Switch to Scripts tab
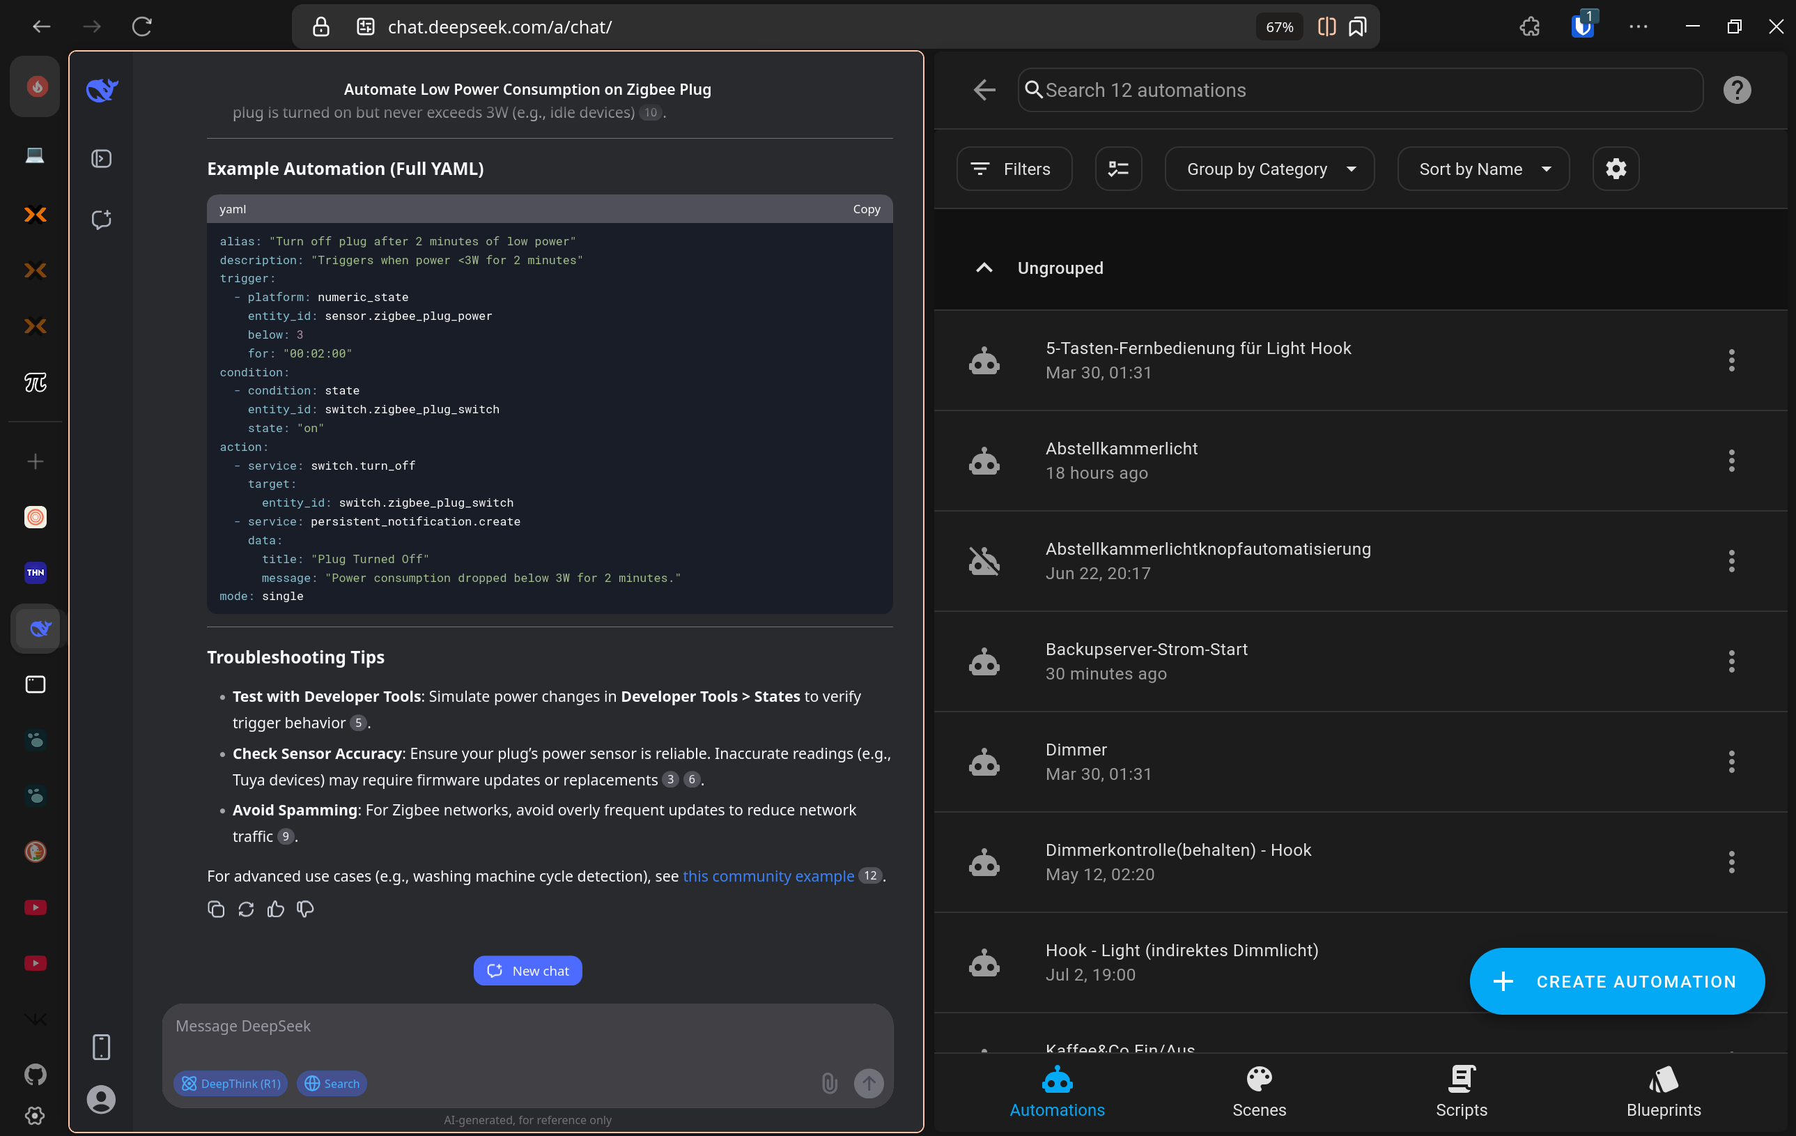 (x=1461, y=1092)
